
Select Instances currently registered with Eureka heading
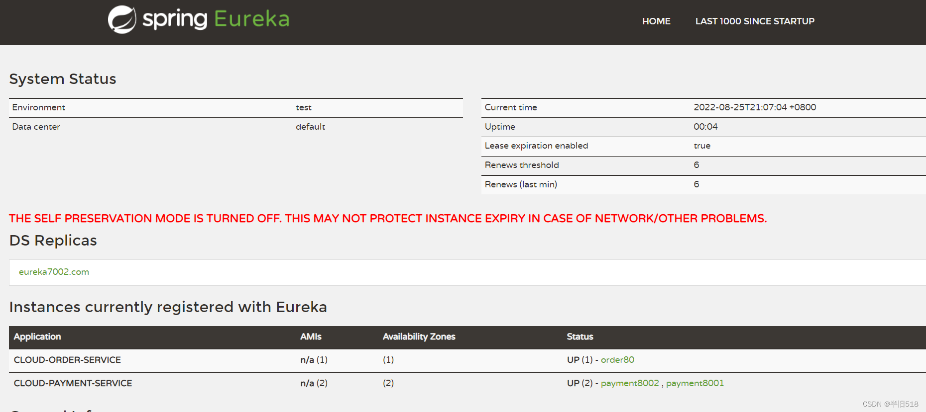pos(168,307)
